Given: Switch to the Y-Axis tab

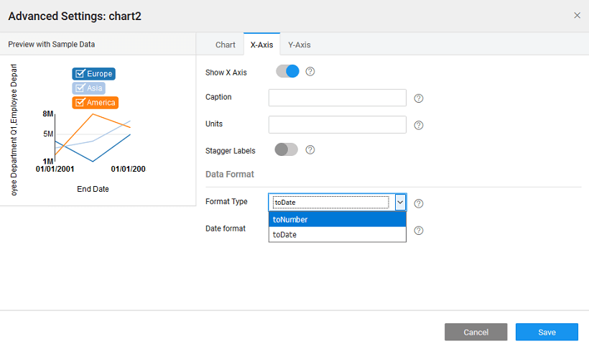Looking at the screenshot, I should [x=299, y=45].
